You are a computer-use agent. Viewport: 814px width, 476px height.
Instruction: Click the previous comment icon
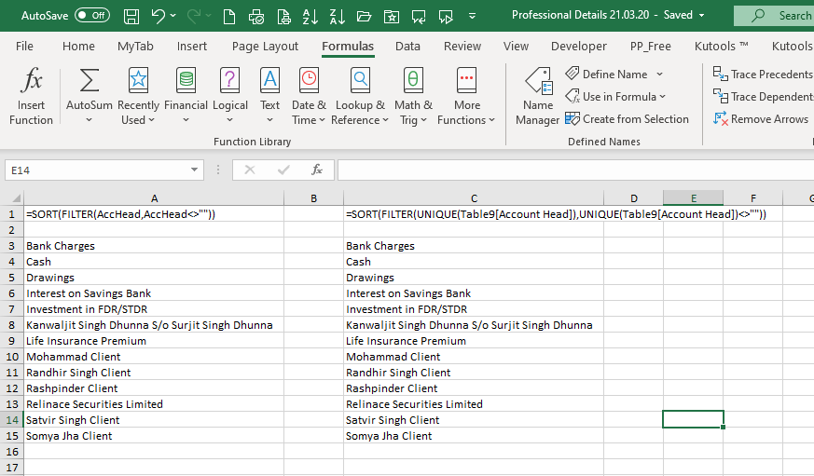[419, 17]
